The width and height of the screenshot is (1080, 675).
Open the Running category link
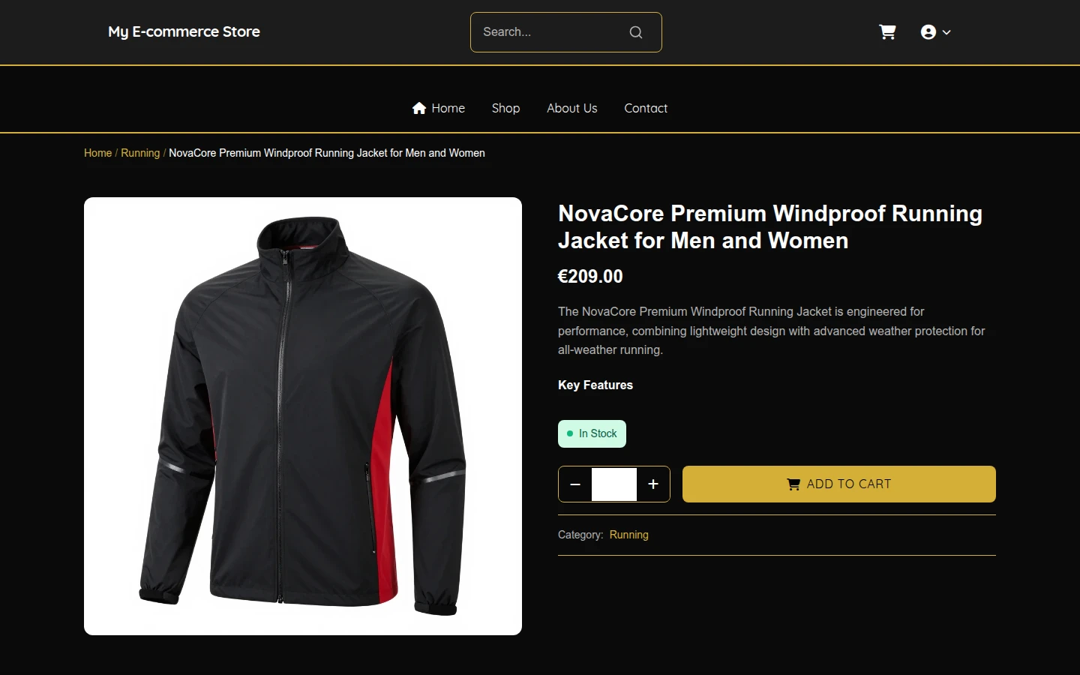click(628, 535)
